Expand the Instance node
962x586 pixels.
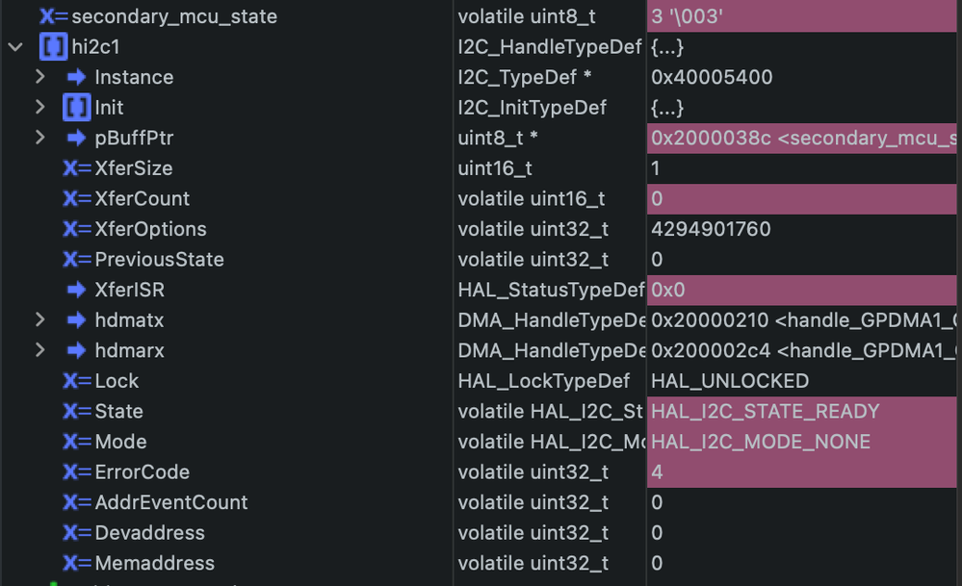pos(40,77)
